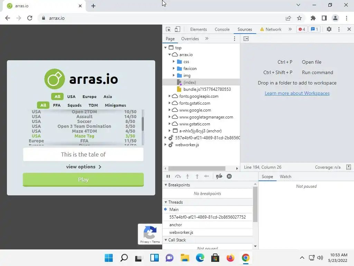The height and width of the screenshot is (266, 354).
Task: Click the blue issues count badge
Action: click(314, 29)
